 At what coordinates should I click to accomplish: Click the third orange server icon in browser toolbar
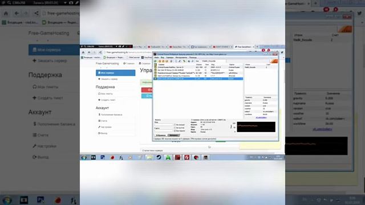click(x=167, y=61)
